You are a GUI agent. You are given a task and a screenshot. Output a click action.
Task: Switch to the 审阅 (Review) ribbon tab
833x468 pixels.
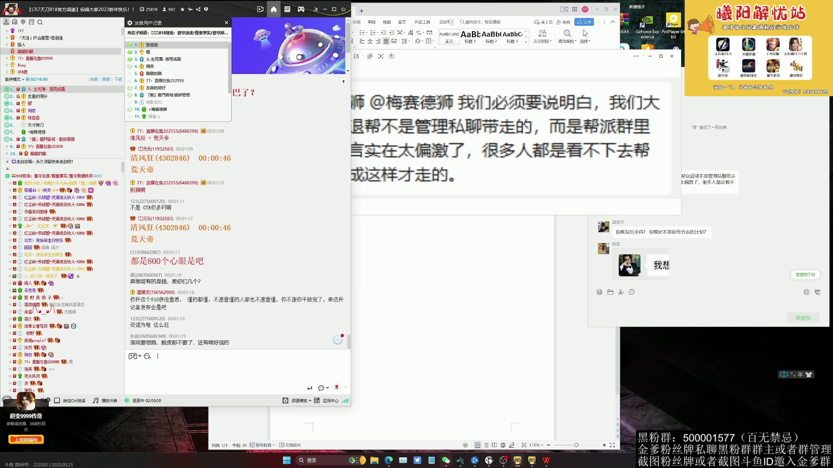coord(372,22)
